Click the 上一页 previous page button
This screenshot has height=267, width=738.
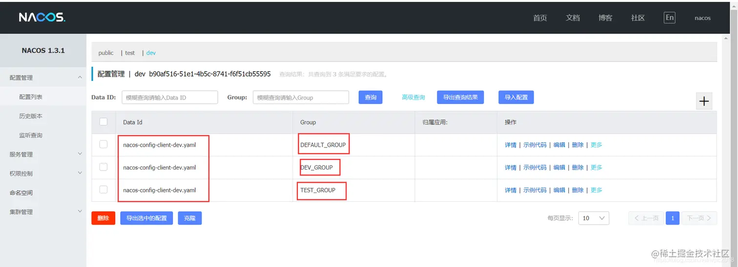[x=646, y=218]
